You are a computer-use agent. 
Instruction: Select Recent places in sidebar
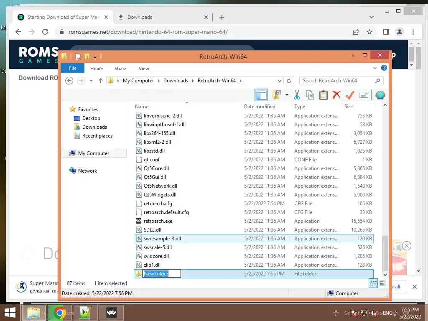coord(97,136)
